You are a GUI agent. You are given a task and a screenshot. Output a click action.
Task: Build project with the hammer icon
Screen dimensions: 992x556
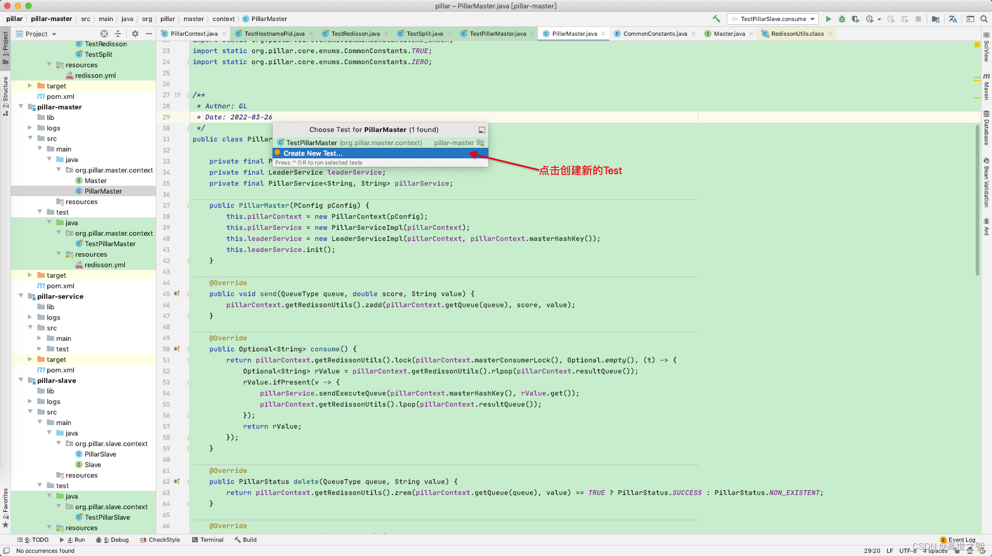coord(716,19)
